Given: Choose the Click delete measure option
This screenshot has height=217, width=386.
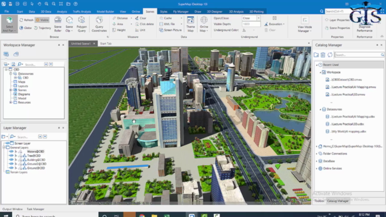Looking at the screenshot, I should [x=145, y=24].
